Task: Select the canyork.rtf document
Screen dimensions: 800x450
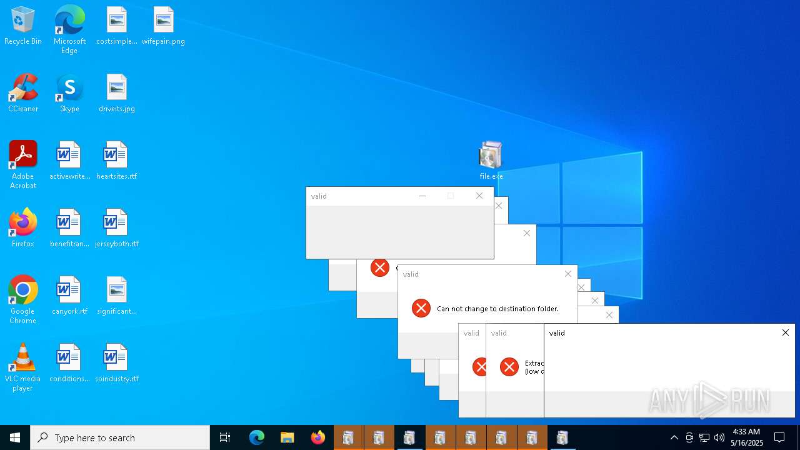Action: (x=69, y=296)
